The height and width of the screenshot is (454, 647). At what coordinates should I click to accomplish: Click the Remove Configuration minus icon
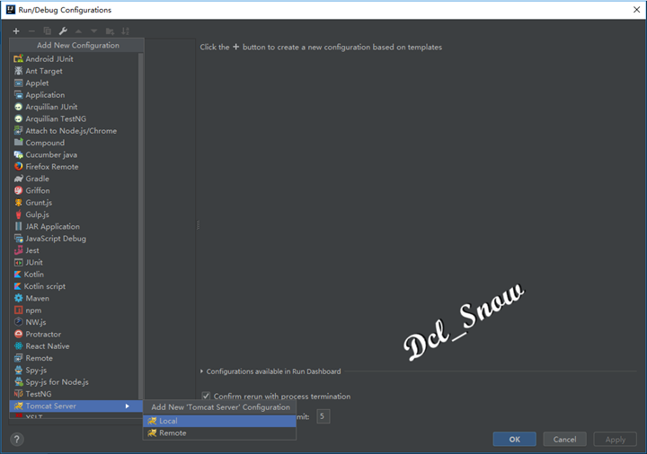[31, 31]
